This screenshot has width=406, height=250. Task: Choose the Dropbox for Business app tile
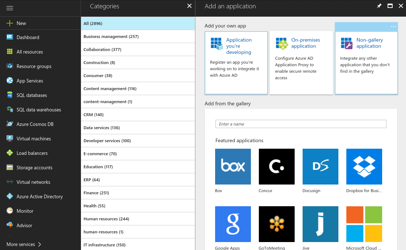tap(364, 167)
